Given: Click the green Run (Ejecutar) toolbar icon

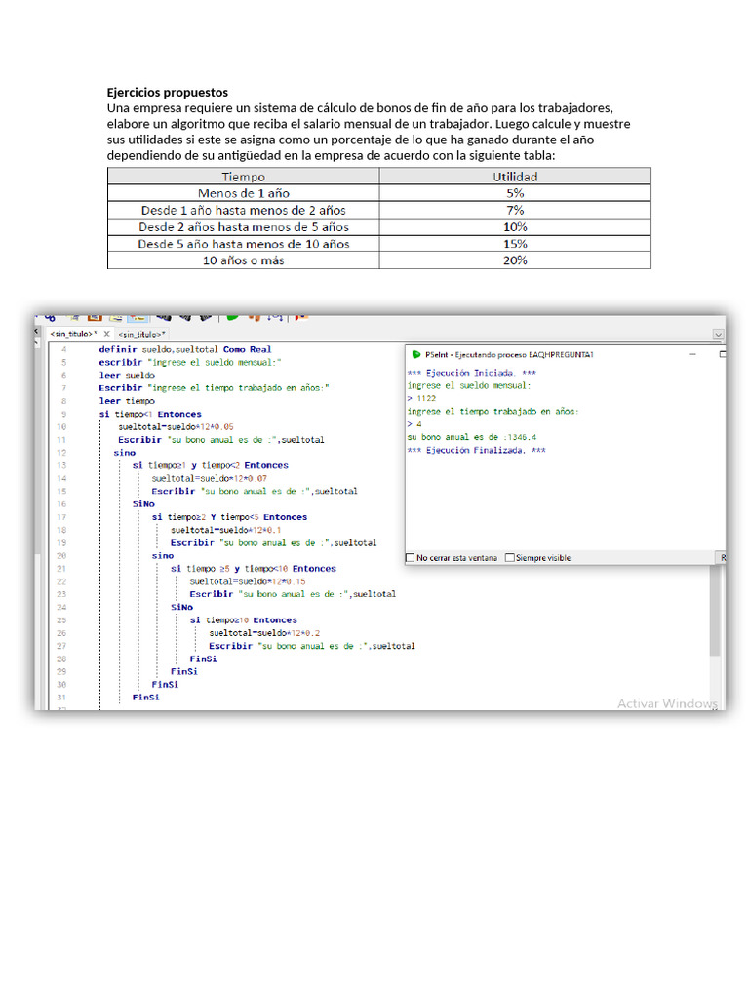Looking at the screenshot, I should (232, 316).
